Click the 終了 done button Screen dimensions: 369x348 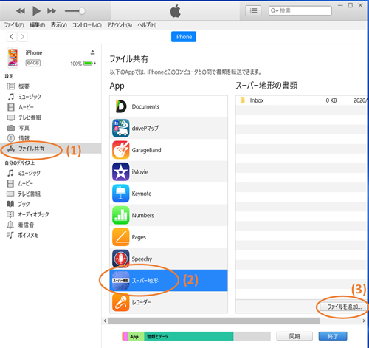coord(333,336)
